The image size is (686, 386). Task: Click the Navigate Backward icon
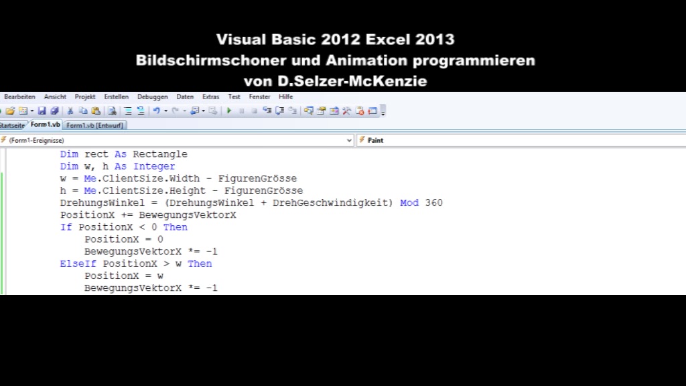(x=195, y=111)
